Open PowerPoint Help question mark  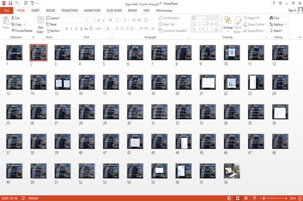tap(274, 4)
